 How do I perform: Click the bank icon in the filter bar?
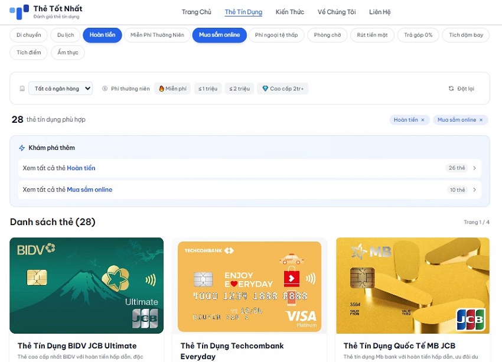[22, 87]
